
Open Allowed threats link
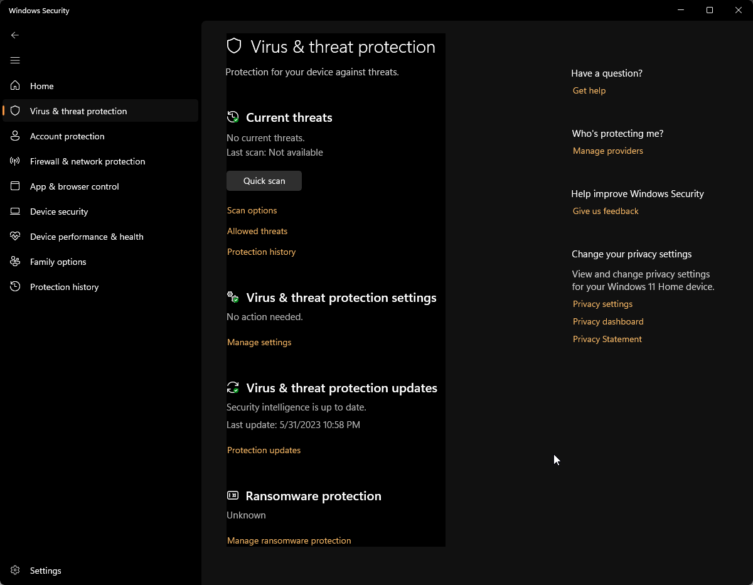click(x=257, y=231)
